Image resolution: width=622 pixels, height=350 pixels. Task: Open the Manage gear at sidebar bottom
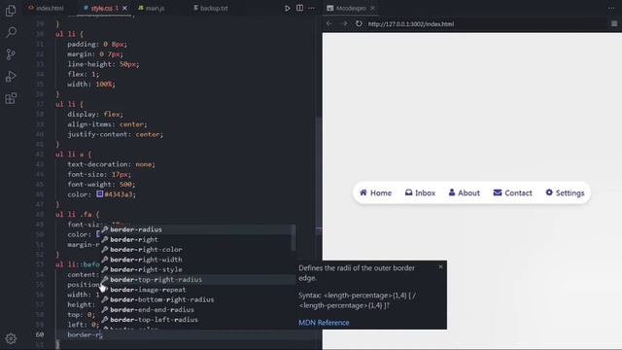[11, 338]
